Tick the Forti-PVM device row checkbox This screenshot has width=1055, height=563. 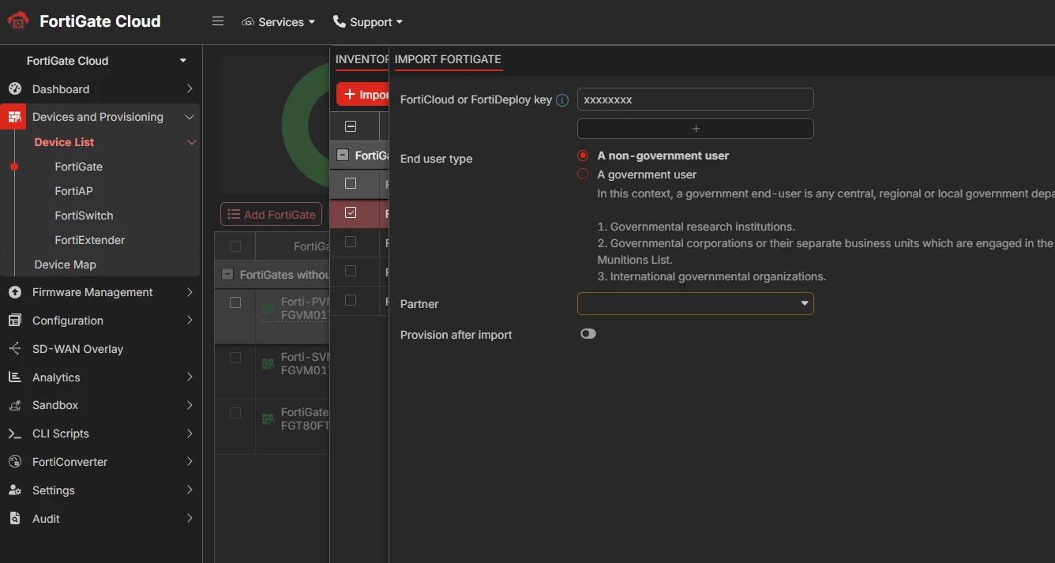tap(235, 302)
